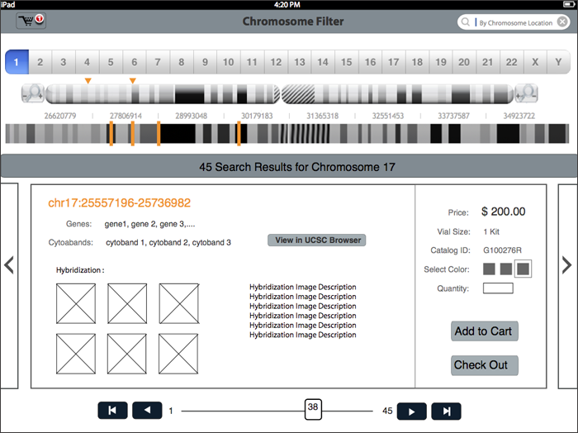Click right zoom magnifier beside chromosome ideogram

pos(526,93)
